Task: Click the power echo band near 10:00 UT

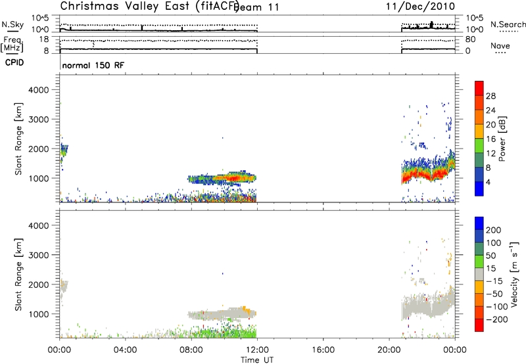Action: [223, 178]
